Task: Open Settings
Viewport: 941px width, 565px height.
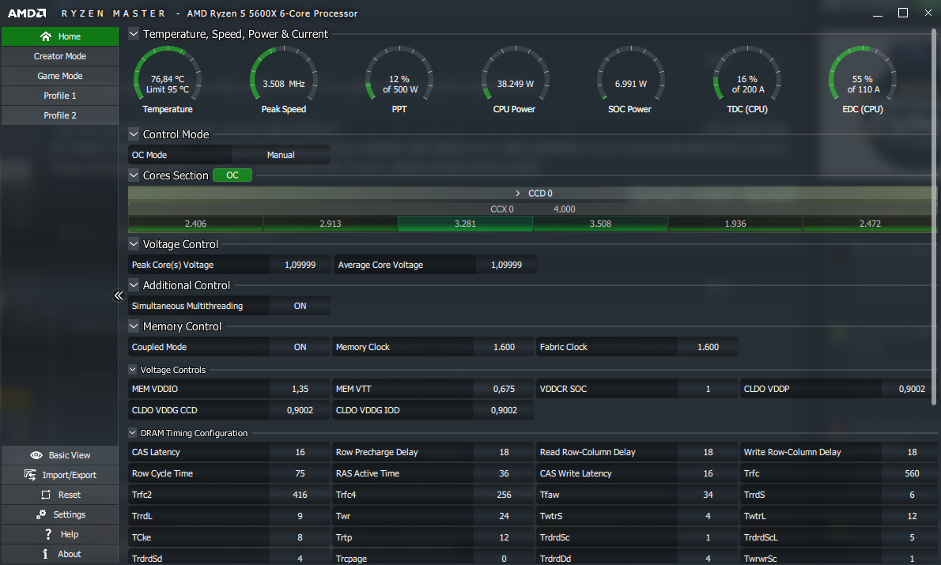Action: pos(60,514)
